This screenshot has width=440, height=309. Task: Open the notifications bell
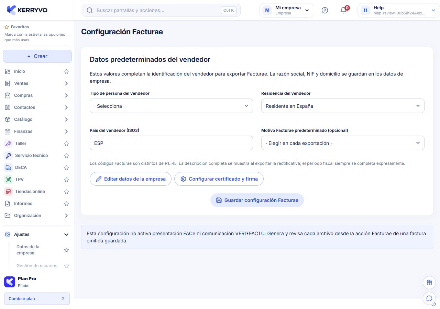click(343, 10)
